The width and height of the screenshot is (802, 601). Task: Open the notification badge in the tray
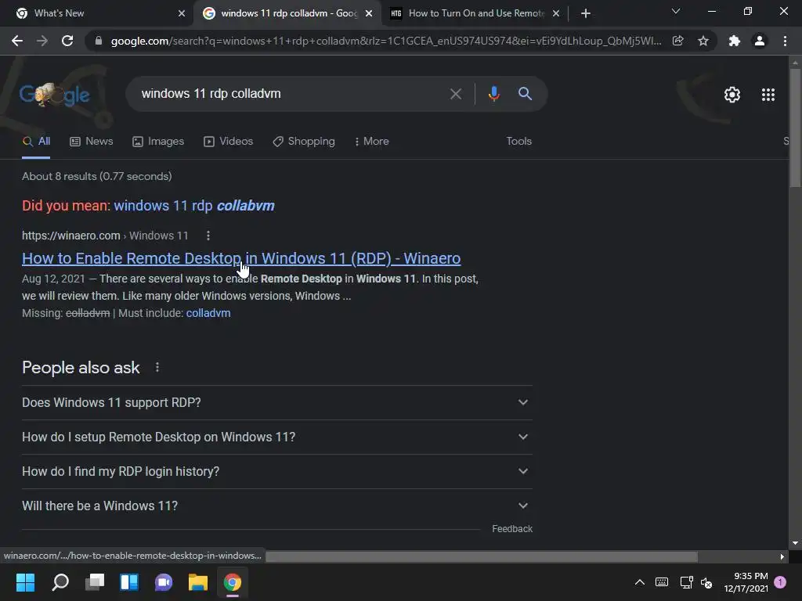click(x=780, y=582)
